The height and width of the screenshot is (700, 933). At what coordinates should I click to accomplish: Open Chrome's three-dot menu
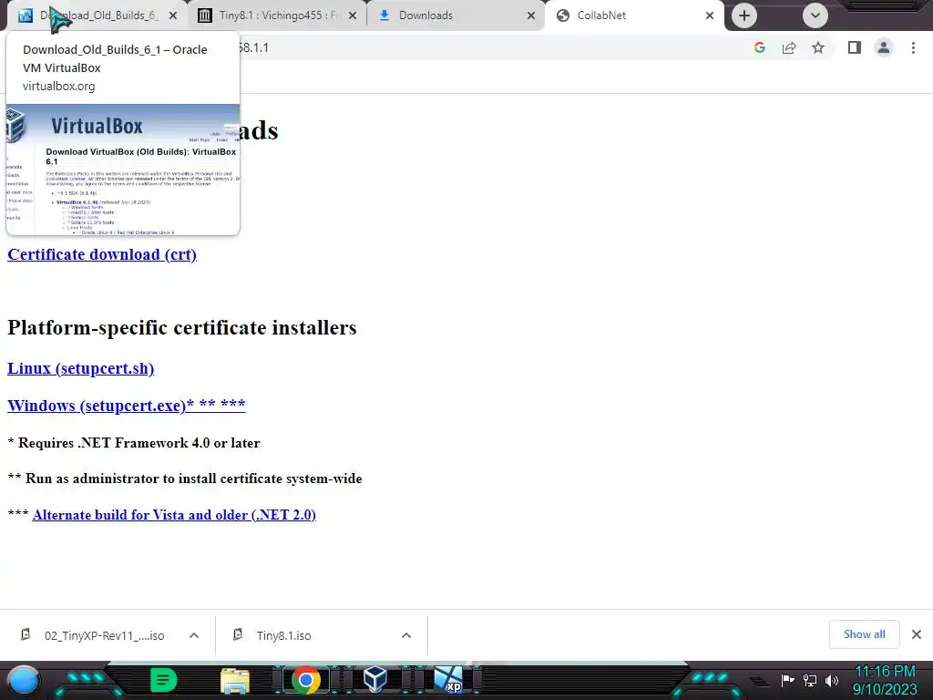[x=913, y=47]
